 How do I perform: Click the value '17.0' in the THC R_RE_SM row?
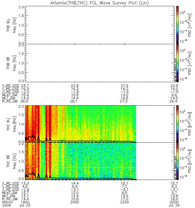125,199
